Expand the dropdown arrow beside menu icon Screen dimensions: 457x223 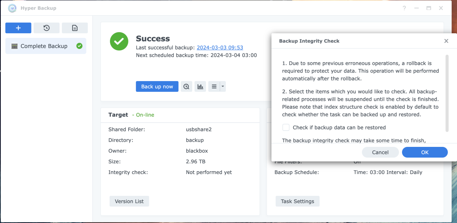click(223, 86)
